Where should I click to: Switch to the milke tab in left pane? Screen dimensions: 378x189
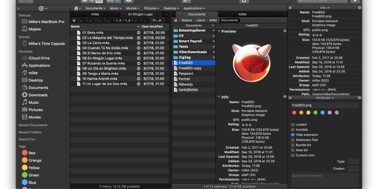95,15
